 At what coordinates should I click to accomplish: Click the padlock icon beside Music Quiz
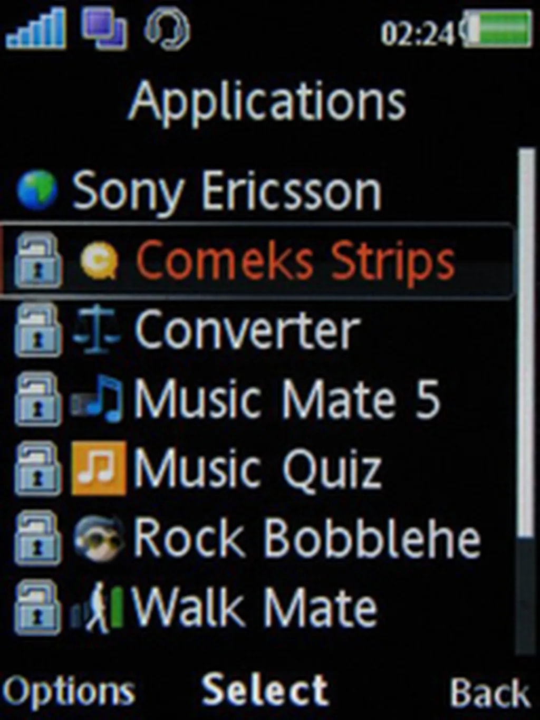coord(37,468)
